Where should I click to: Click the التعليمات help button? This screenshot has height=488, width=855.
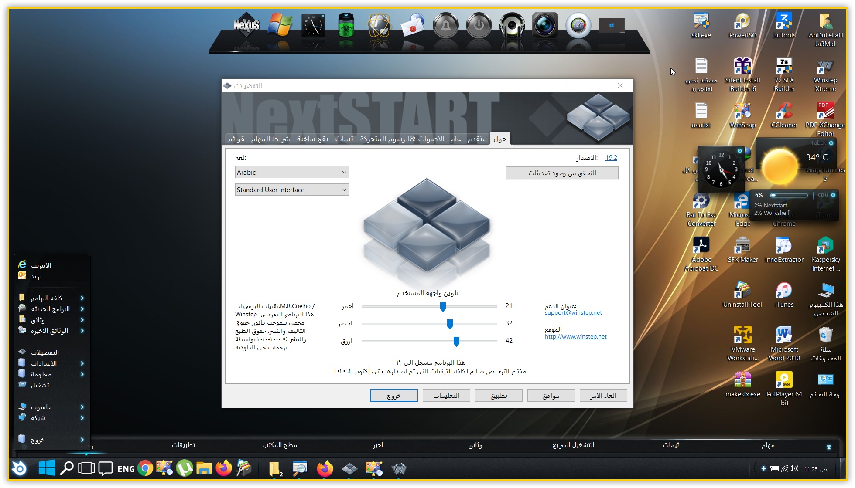coord(446,396)
